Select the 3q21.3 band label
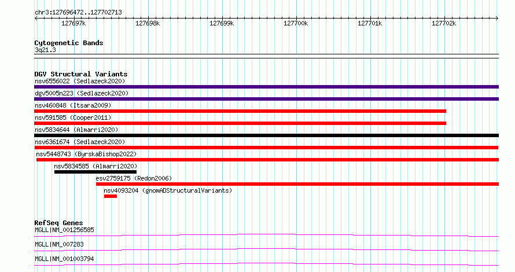 (45, 50)
